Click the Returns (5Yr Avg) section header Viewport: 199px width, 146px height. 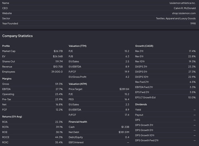click(x=12, y=117)
